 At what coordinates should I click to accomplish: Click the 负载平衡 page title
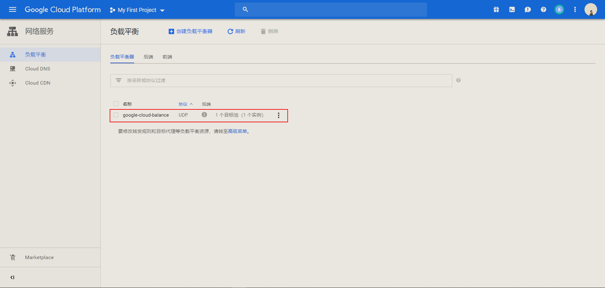tap(125, 31)
